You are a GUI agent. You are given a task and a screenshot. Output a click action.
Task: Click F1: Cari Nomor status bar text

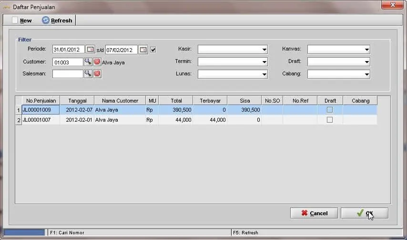coord(67,232)
